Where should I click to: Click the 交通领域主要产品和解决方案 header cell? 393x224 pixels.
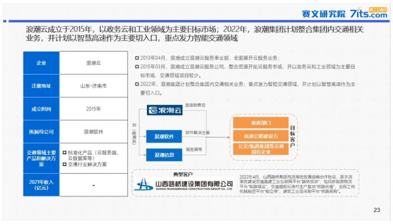(41, 158)
